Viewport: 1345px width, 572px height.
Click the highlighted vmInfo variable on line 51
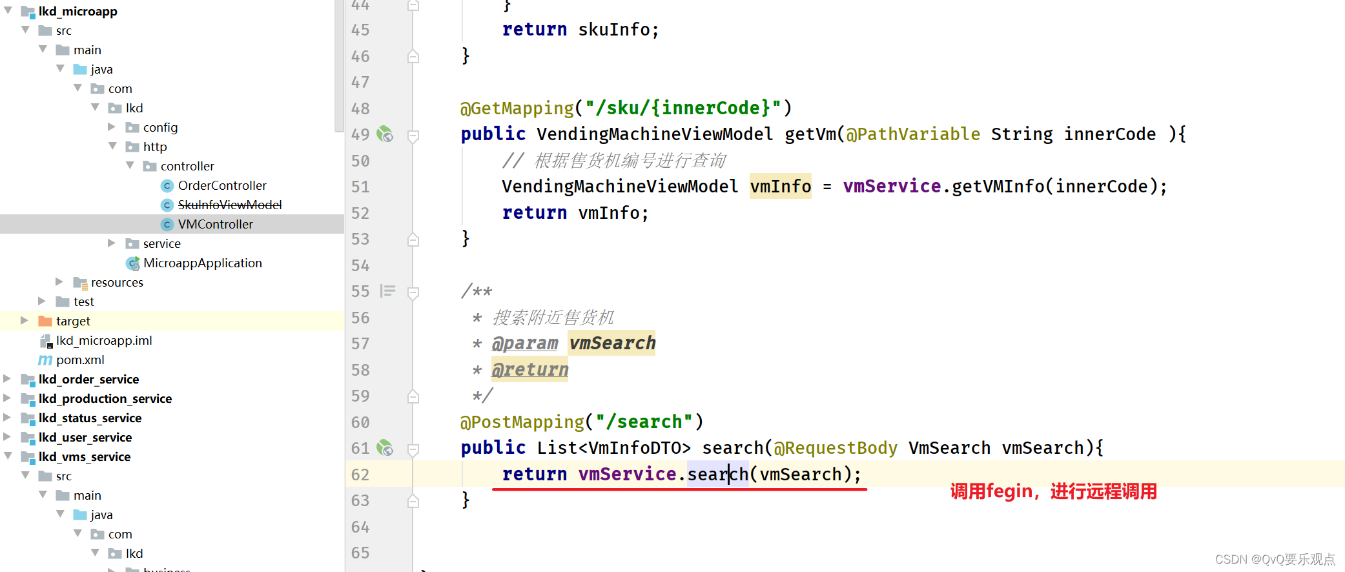(x=780, y=187)
